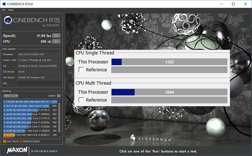Click the CPU score 269 cb
This screenshot has height=156, width=252.
[x=46, y=41]
